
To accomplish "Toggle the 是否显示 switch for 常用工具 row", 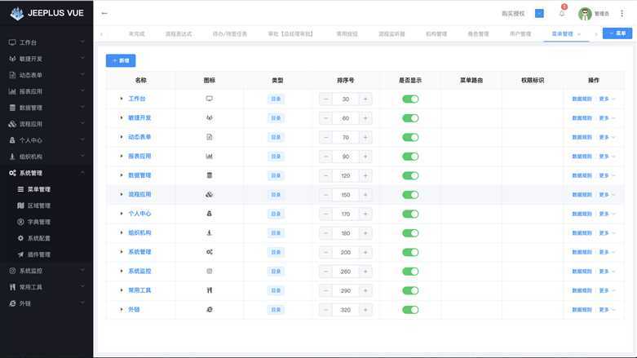I will [x=410, y=290].
